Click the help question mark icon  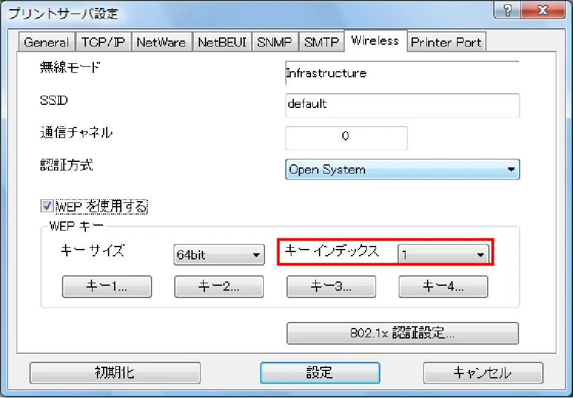[508, 10]
